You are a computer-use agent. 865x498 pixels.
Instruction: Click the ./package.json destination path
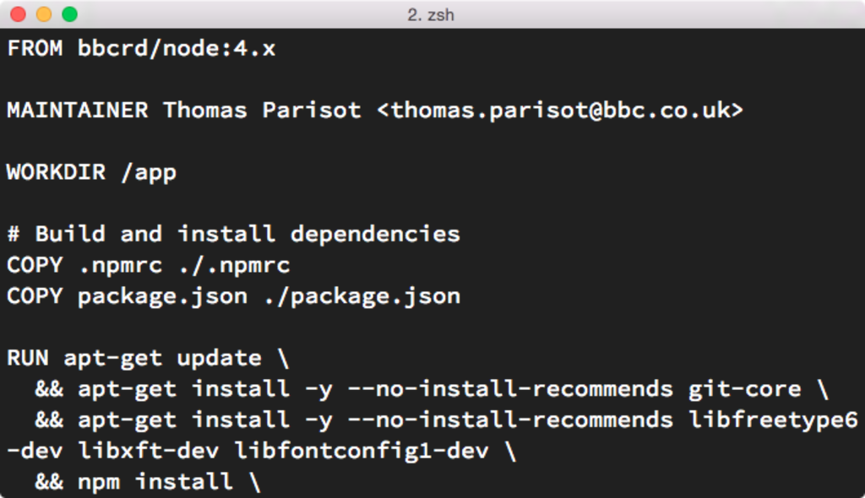[362, 296]
